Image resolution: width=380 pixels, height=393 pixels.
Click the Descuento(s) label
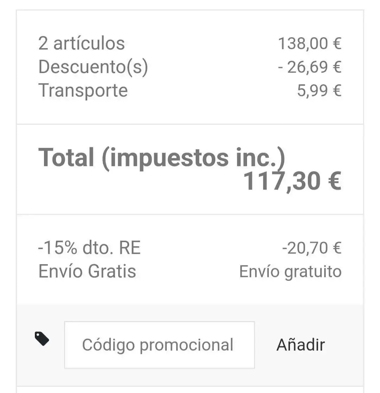[x=93, y=67]
